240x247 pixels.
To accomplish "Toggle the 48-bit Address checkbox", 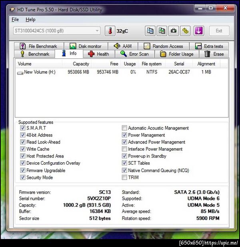I will tap(22, 135).
